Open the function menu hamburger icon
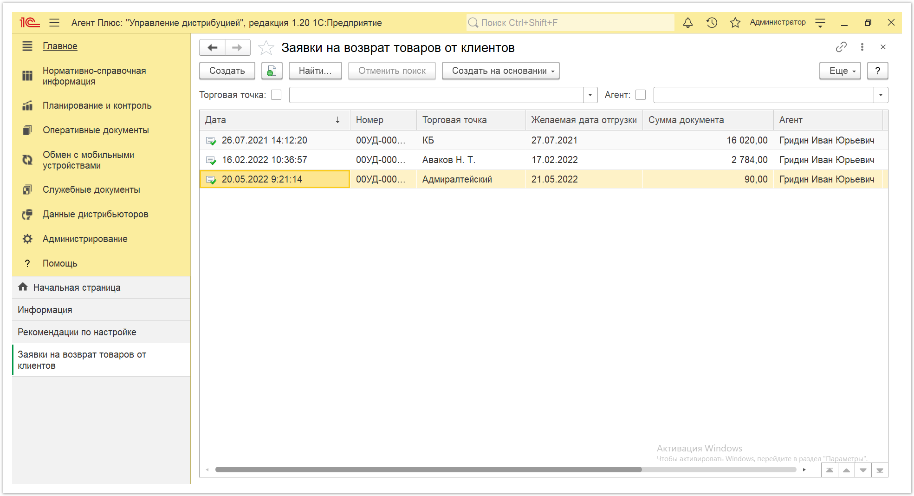This screenshot has width=914, height=496. click(54, 22)
